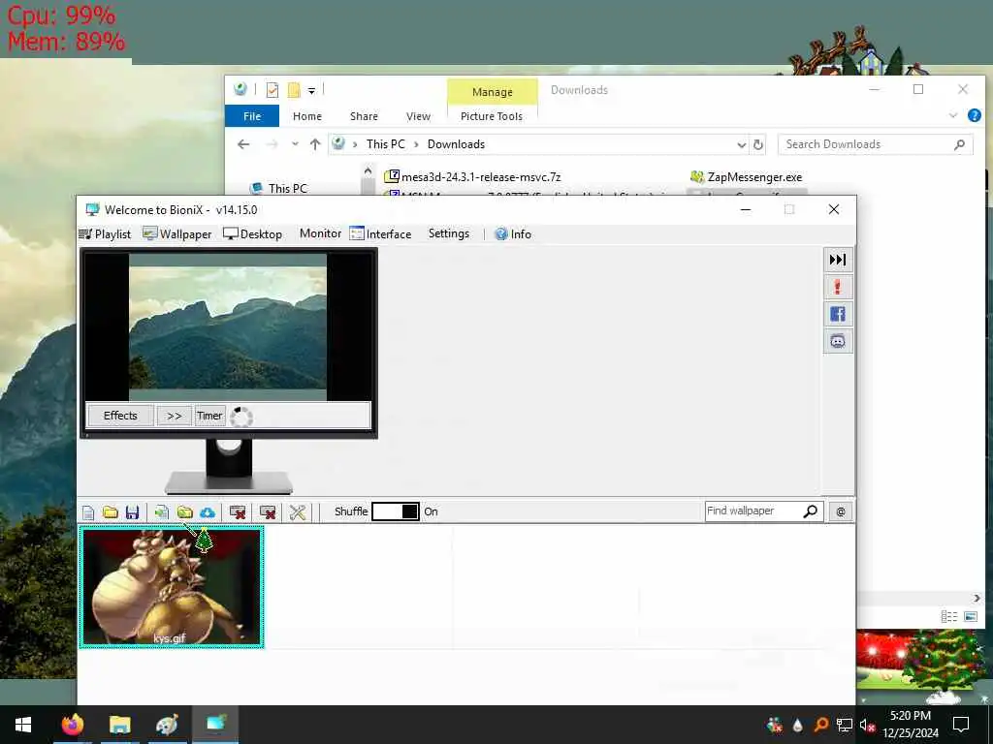The width and height of the screenshot is (993, 744).
Task: Open the Desktop menu
Action: (x=253, y=234)
